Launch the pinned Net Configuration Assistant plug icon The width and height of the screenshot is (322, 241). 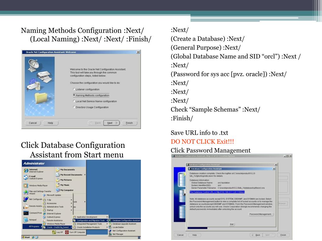point(26,199)
